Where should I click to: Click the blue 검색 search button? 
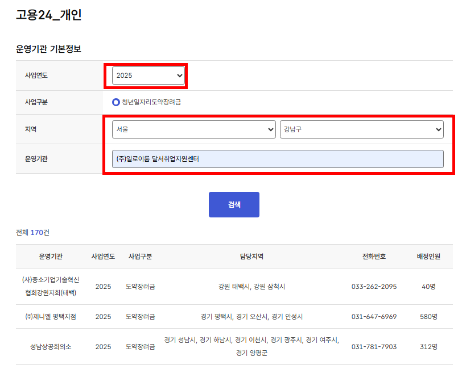pos(234,204)
